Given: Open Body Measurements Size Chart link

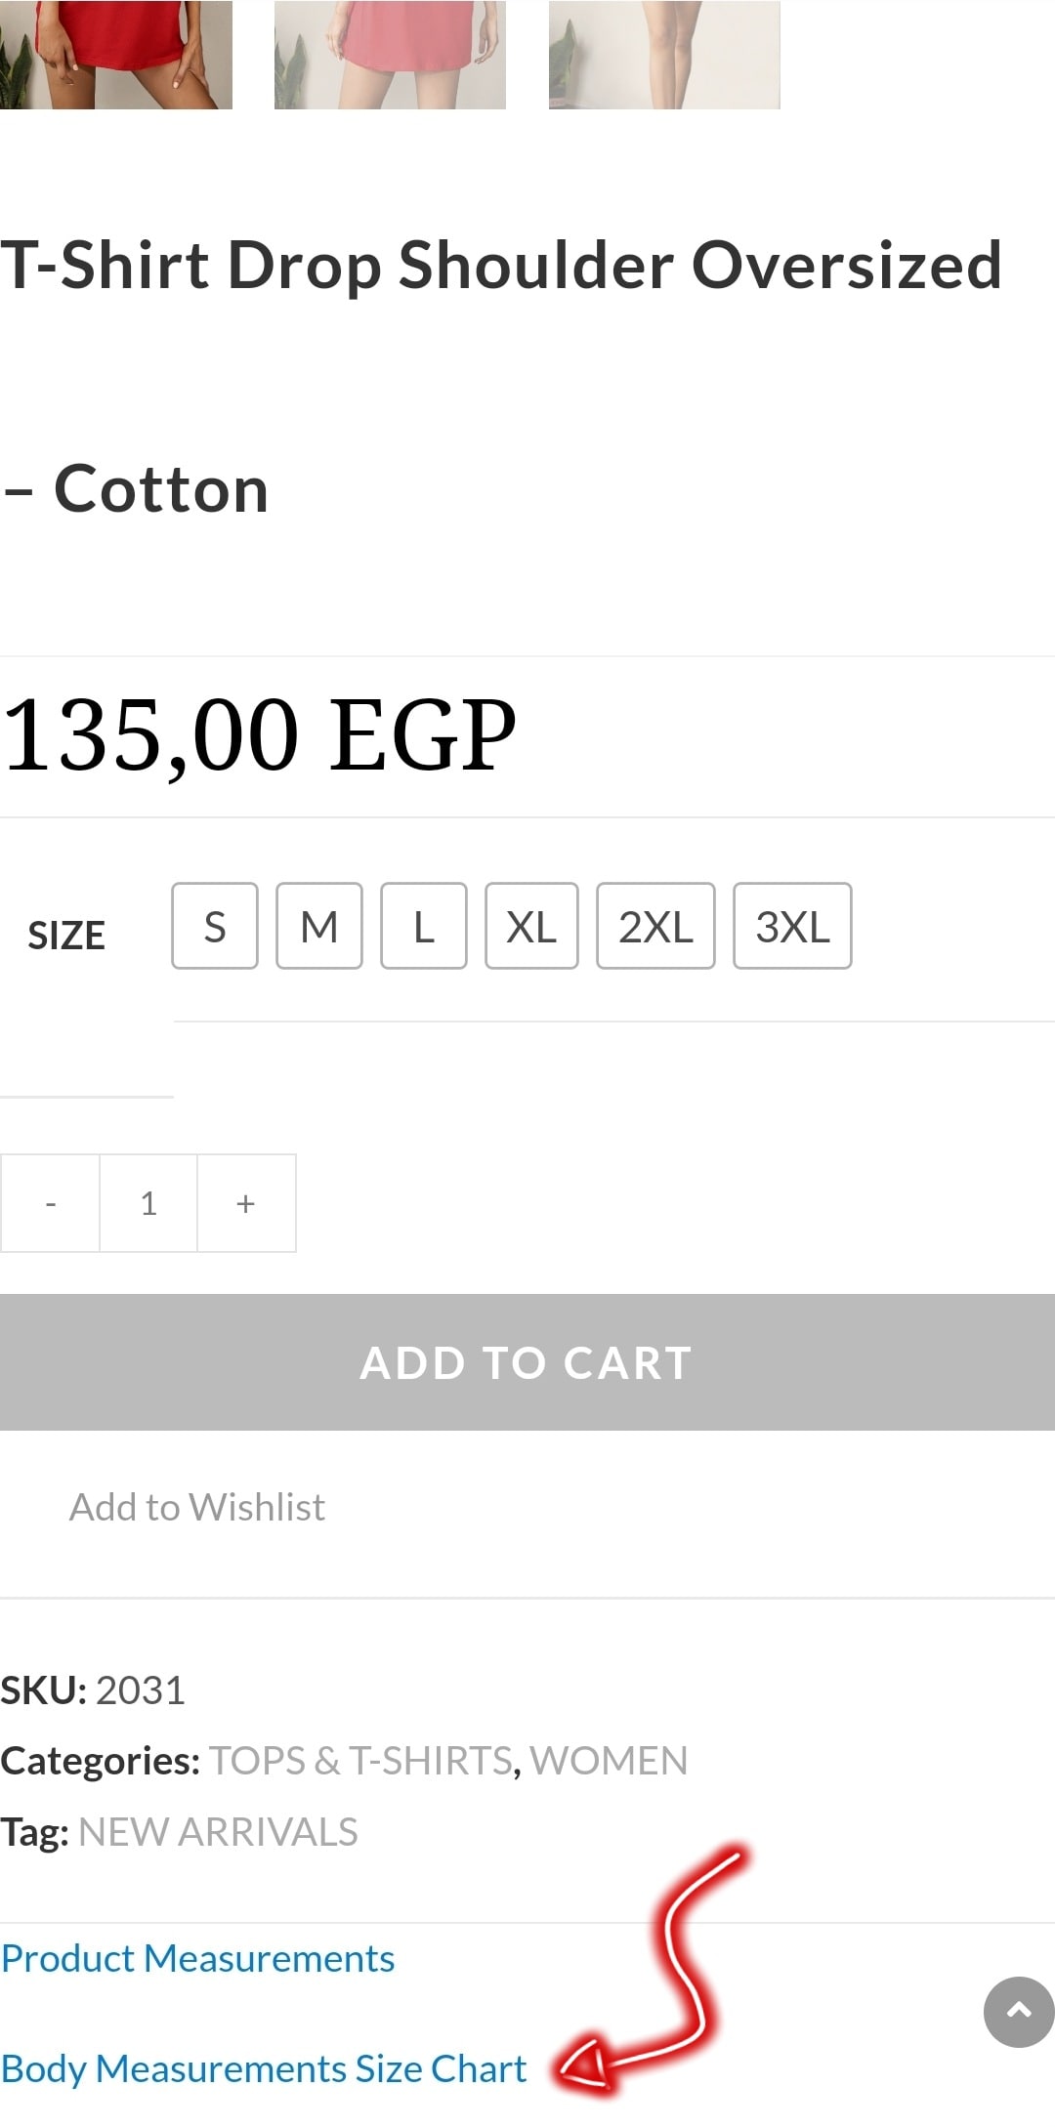Looking at the screenshot, I should 264,2068.
